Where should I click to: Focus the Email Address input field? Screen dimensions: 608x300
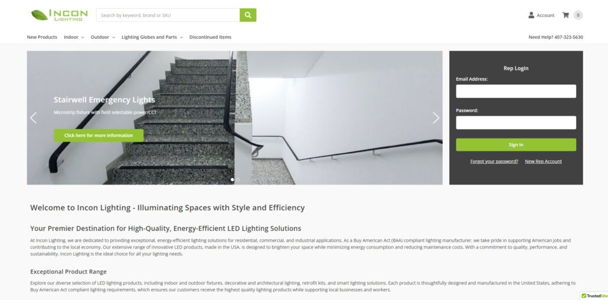516,91
